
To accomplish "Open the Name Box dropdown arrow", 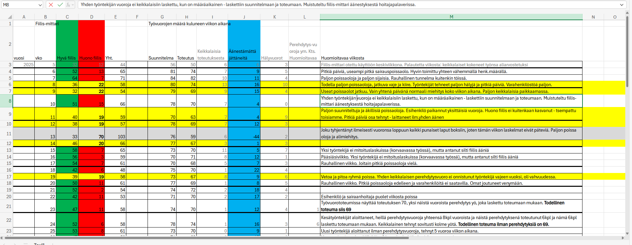I will pyautogui.click(x=40, y=5).
